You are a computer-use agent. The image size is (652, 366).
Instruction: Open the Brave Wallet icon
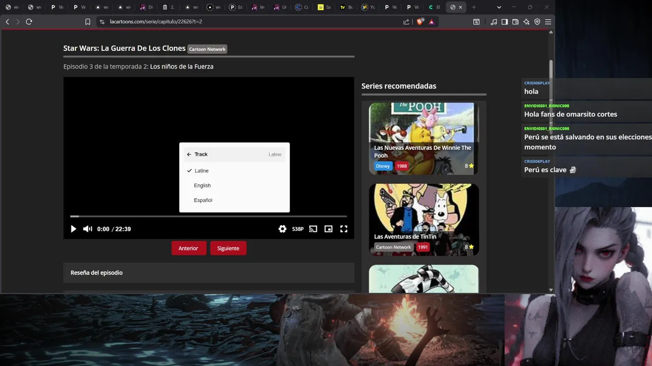515,22
